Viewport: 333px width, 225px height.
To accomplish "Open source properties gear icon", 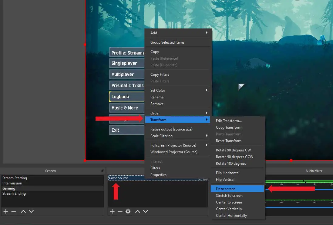I will (x=128, y=211).
